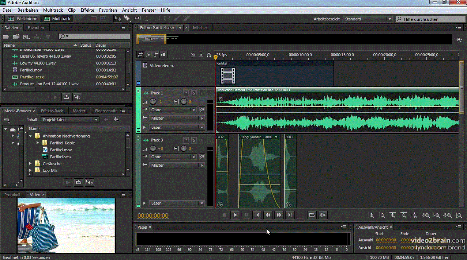Image resolution: width=467 pixels, height=260 pixels.
Task: Solo Track 1 with S button
Action: click(194, 93)
